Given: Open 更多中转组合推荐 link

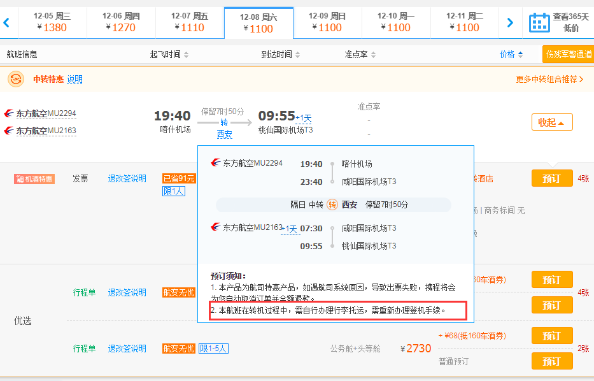Looking at the screenshot, I should (x=549, y=79).
